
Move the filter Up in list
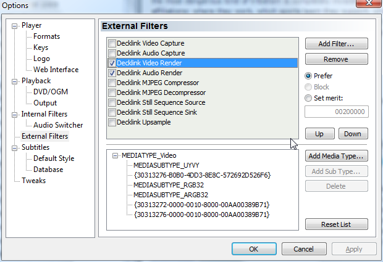pyautogui.click(x=319, y=134)
